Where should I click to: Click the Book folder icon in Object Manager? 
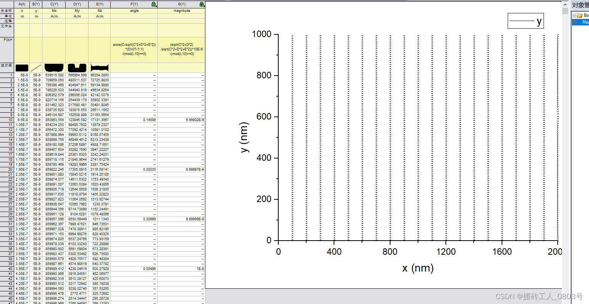pyautogui.click(x=580, y=15)
